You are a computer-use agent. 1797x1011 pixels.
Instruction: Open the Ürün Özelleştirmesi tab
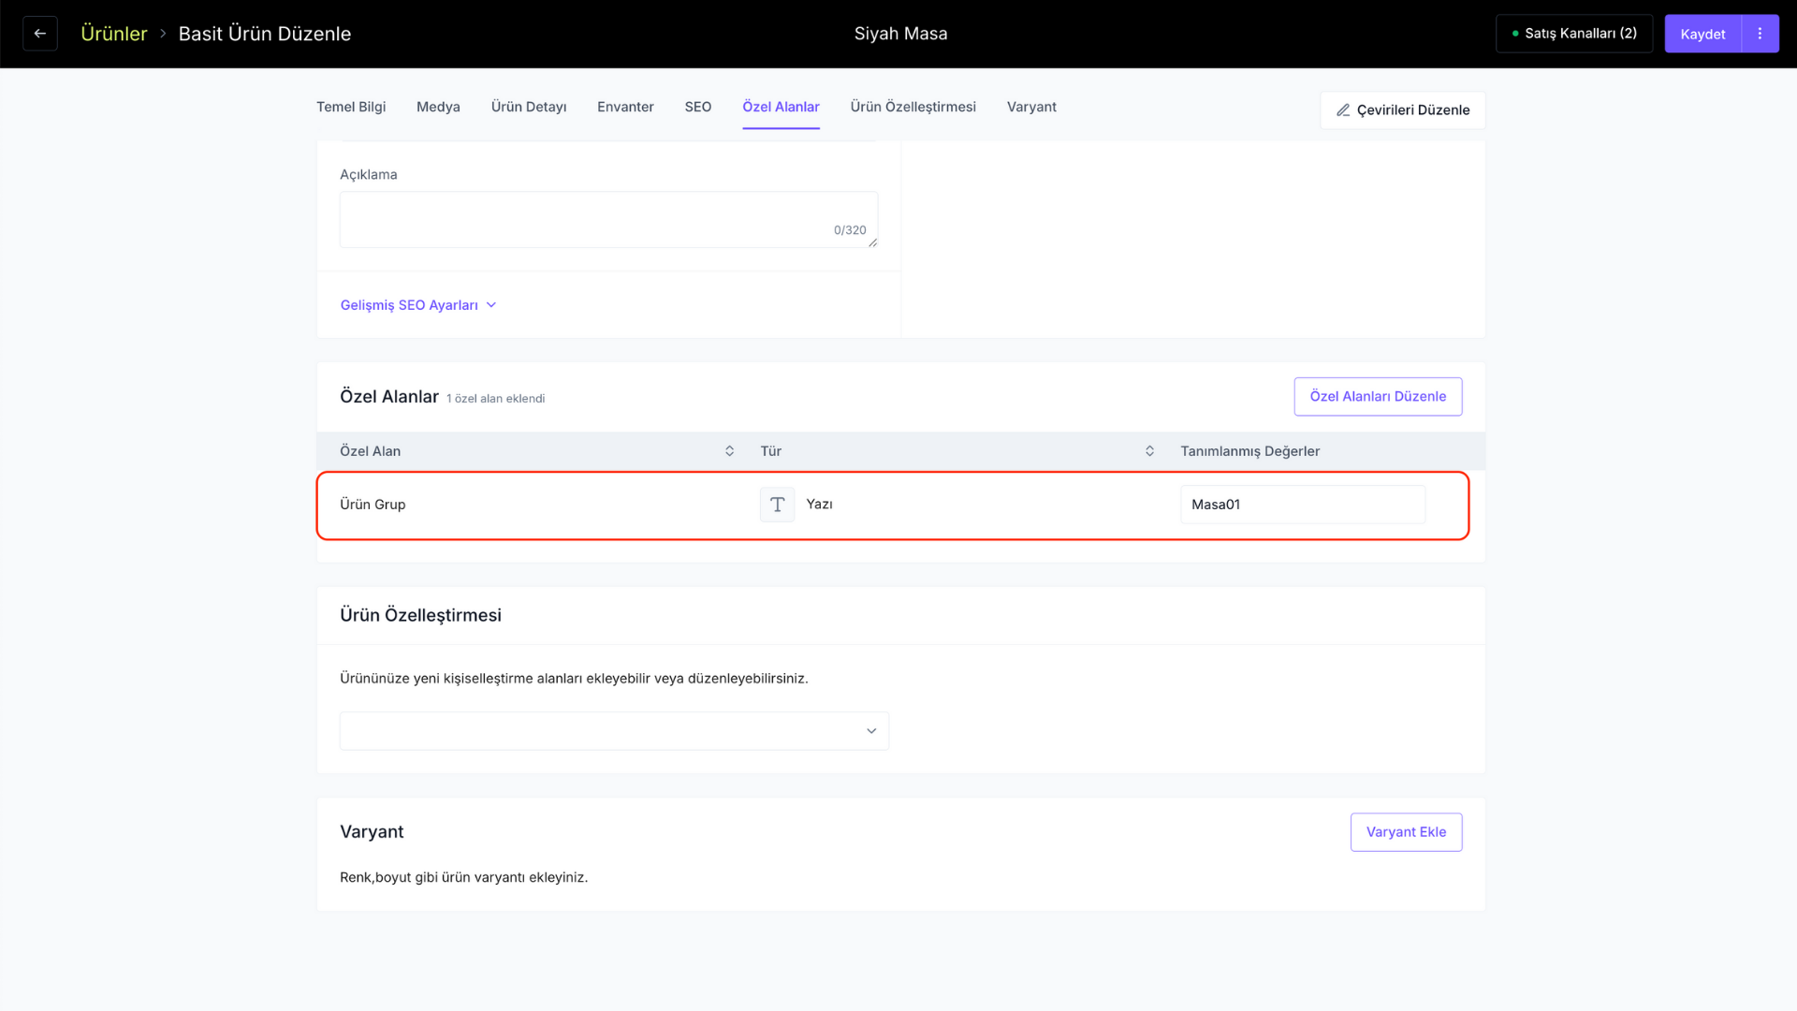(x=913, y=107)
